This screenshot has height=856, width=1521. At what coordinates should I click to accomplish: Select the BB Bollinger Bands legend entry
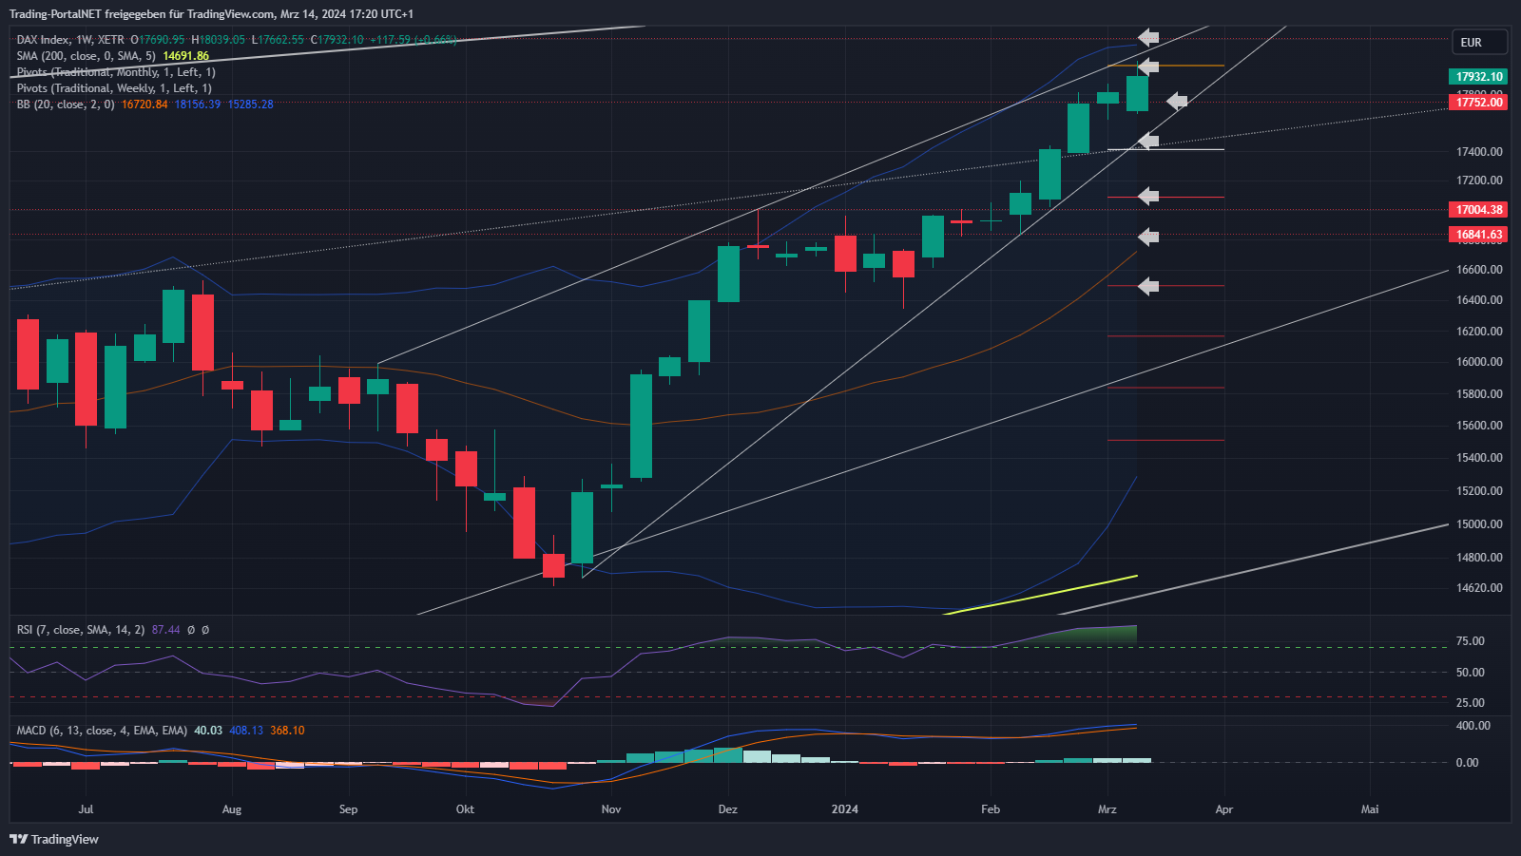65,105
